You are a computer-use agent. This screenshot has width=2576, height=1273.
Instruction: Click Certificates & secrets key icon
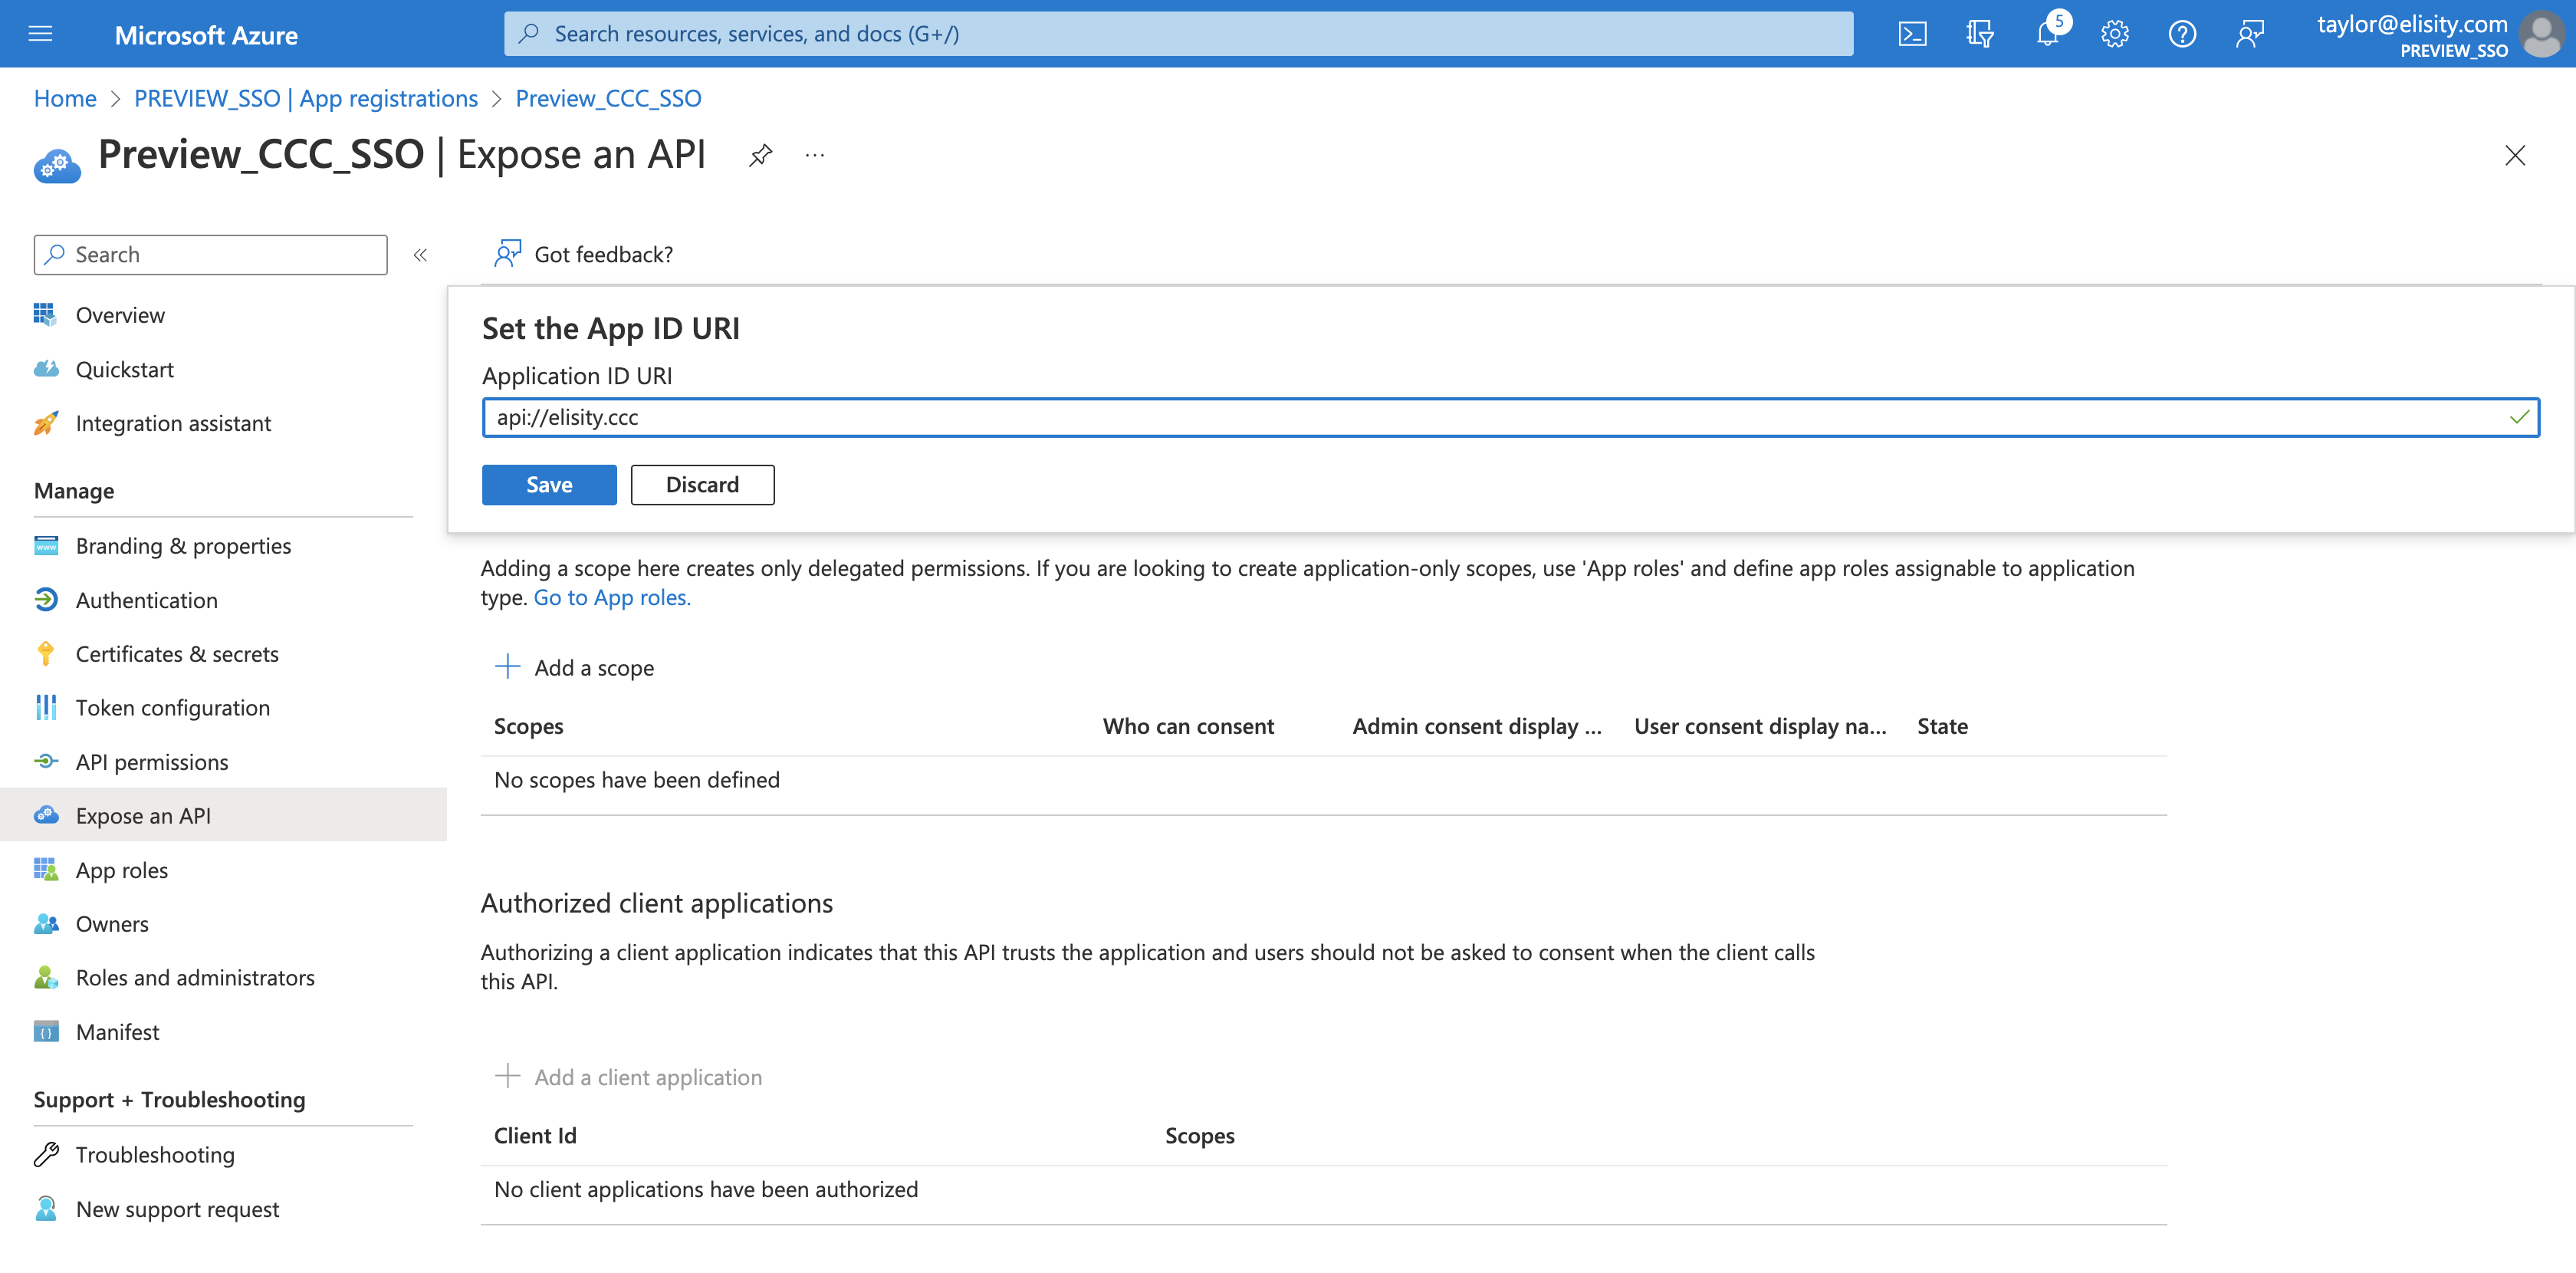click(46, 654)
